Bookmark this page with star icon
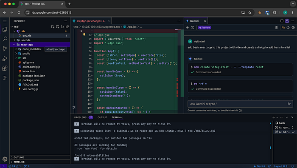The width and height of the screenshot is (297, 168). [249, 12]
